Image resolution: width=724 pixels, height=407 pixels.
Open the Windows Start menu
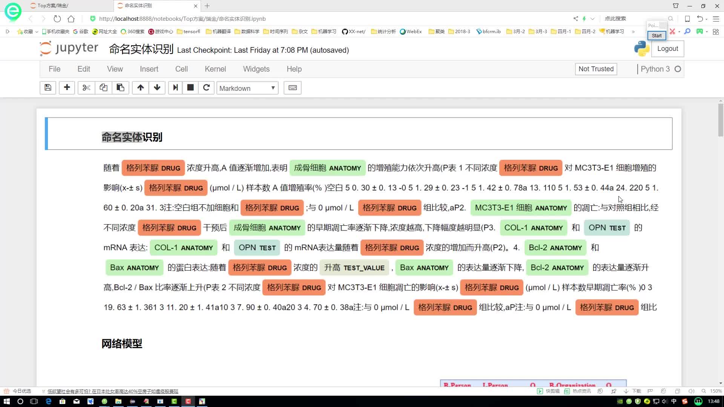tap(6, 401)
